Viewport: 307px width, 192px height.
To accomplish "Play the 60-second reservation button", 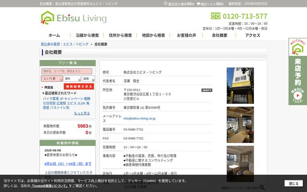I will coord(297,96).
